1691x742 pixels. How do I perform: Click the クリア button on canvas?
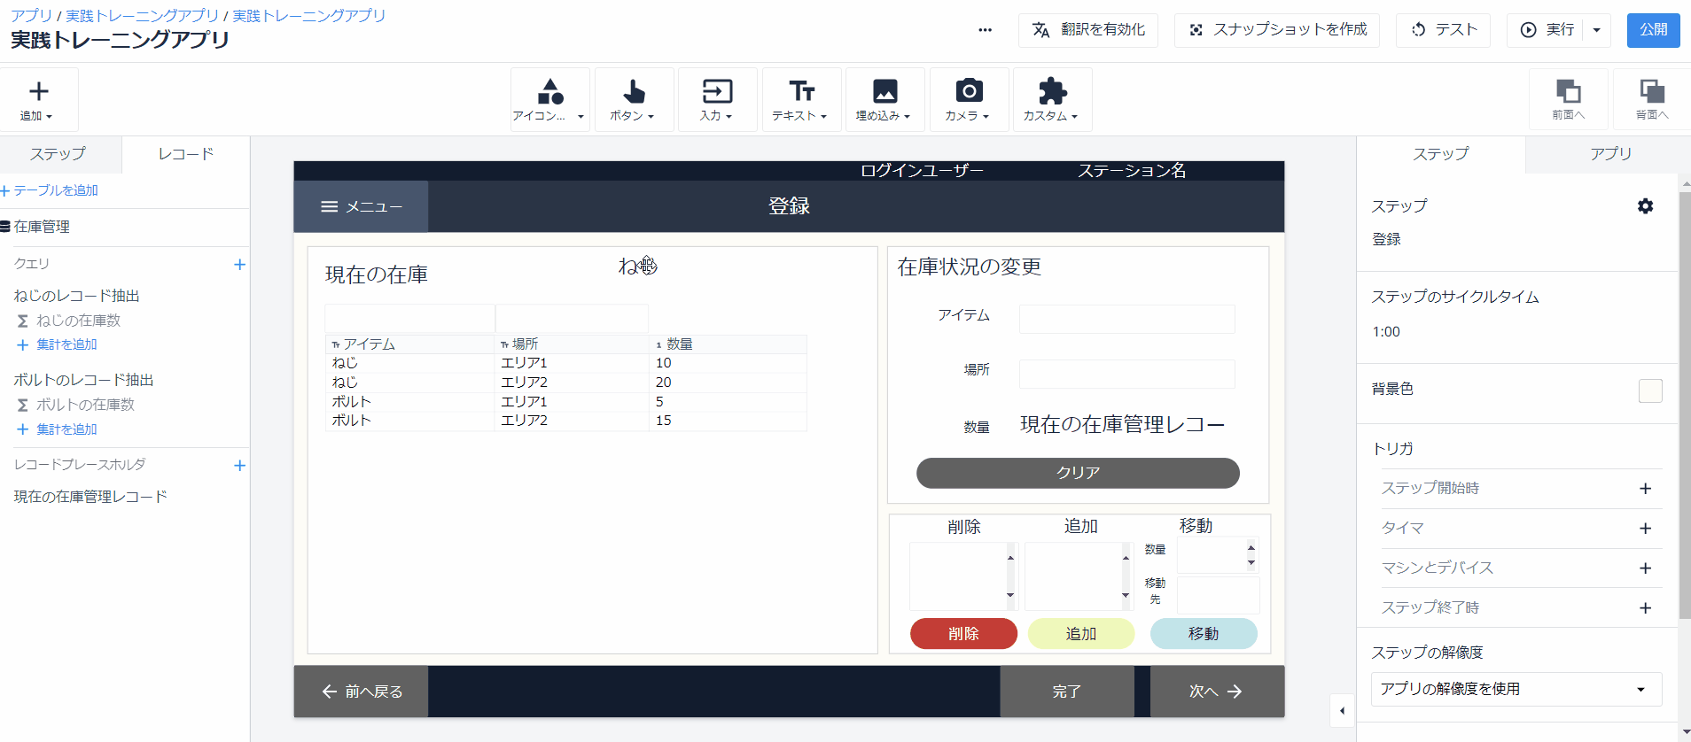click(1078, 473)
